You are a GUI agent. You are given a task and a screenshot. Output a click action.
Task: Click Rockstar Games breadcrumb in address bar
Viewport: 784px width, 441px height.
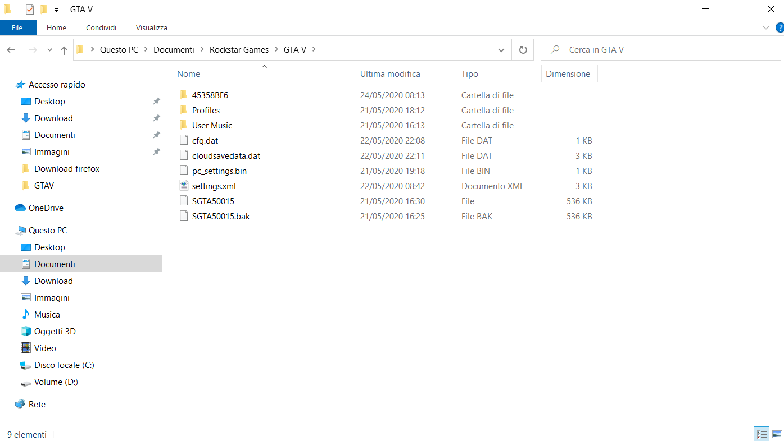tap(239, 49)
